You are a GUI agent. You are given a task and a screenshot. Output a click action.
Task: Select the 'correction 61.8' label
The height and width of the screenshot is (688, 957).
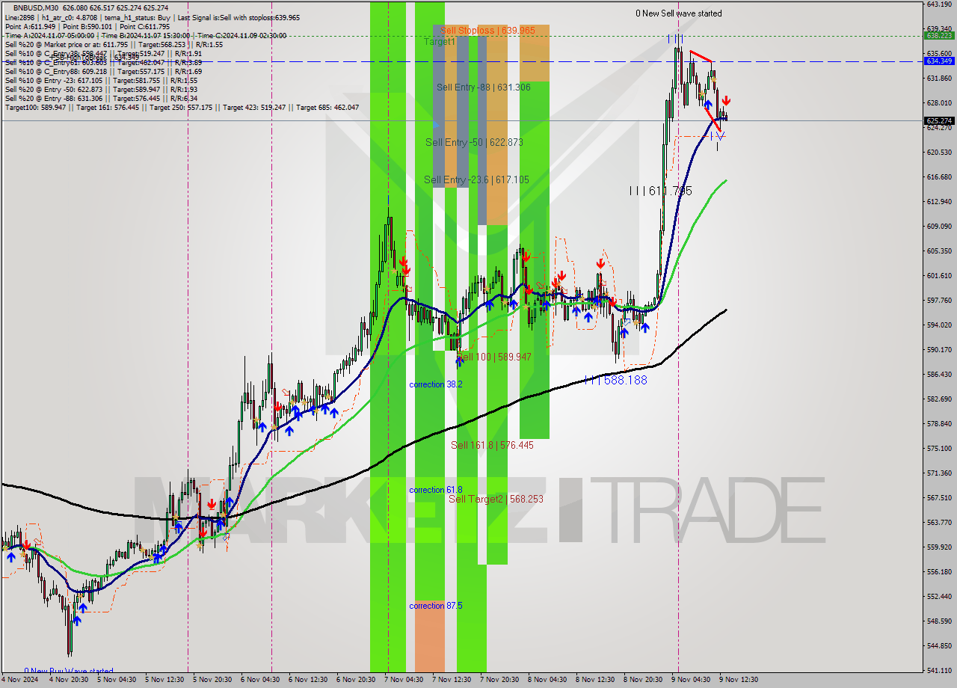(436, 490)
